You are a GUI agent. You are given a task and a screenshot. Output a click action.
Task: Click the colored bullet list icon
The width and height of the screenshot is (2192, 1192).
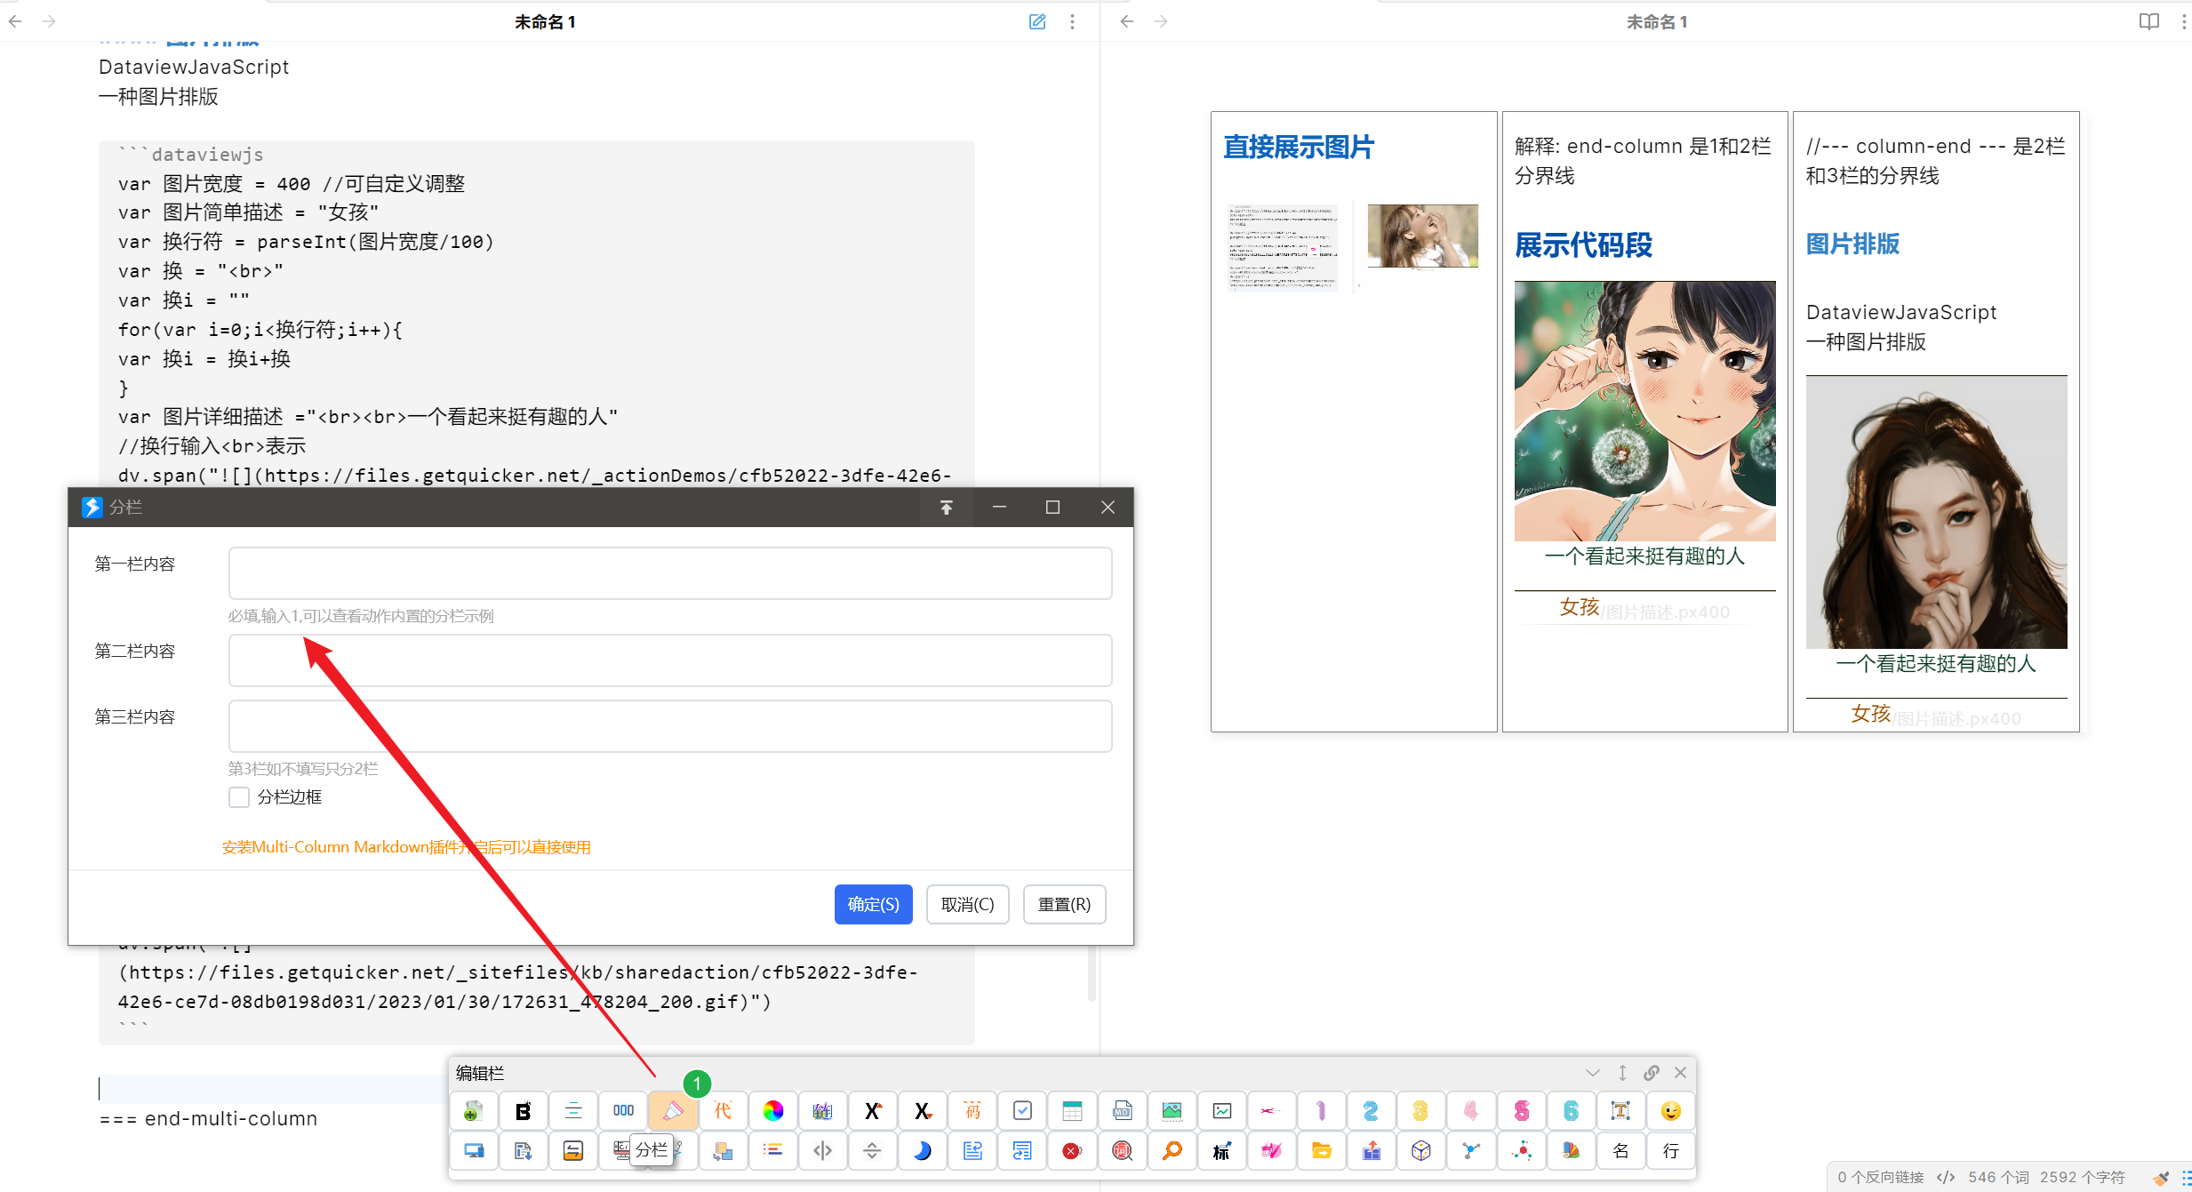773,1151
